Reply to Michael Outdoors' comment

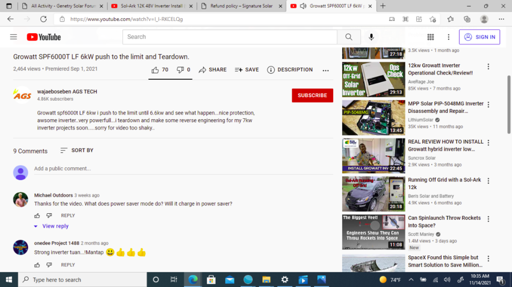point(68,215)
